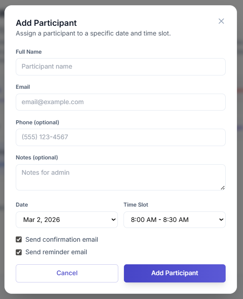Screen dimensions: 243x299
Task: Submit with the purple Add Participant button
Action: tap(174, 273)
